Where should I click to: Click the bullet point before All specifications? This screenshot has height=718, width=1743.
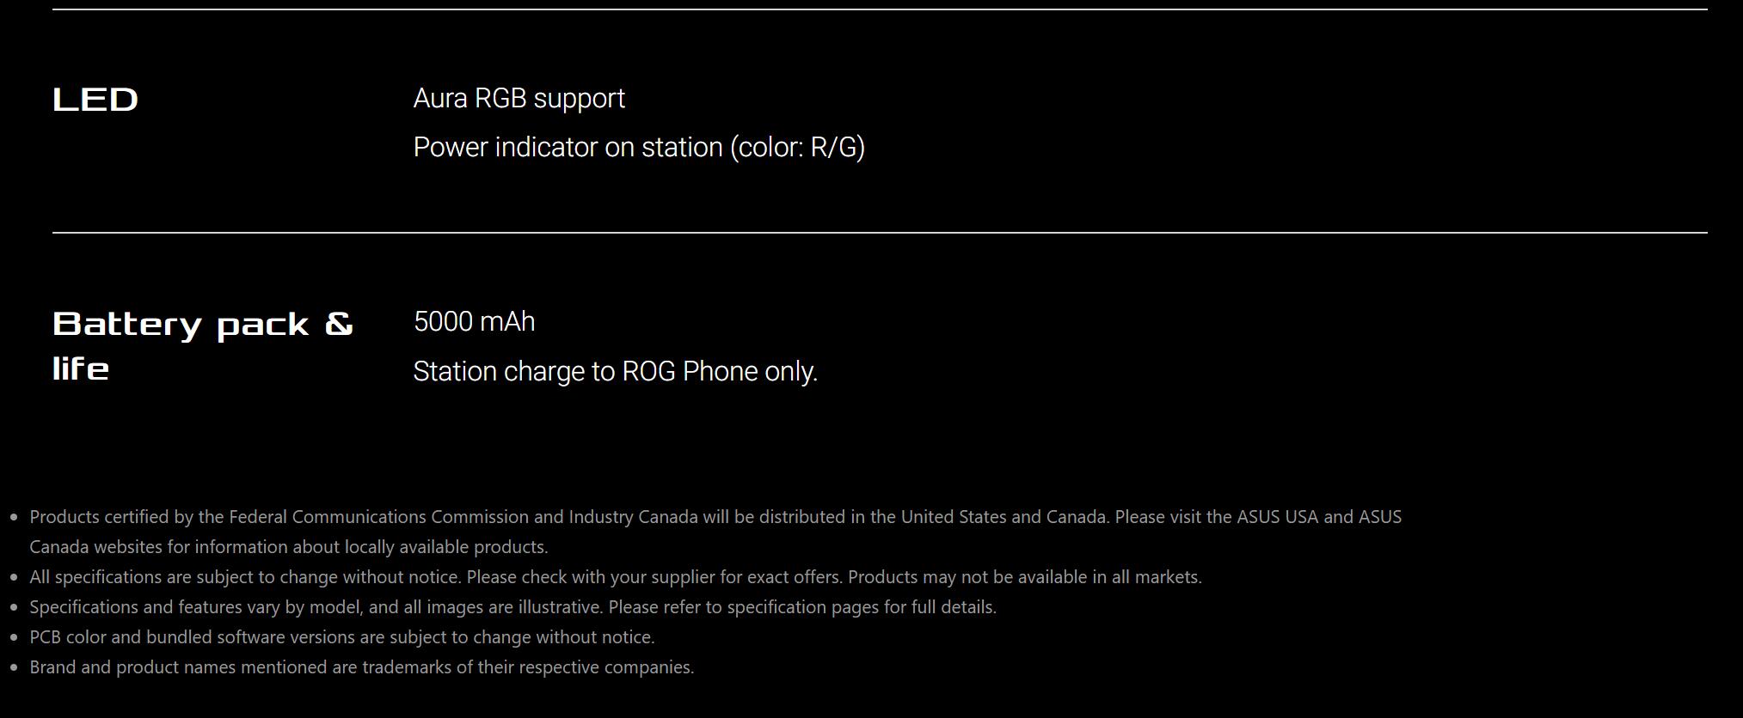tap(14, 578)
